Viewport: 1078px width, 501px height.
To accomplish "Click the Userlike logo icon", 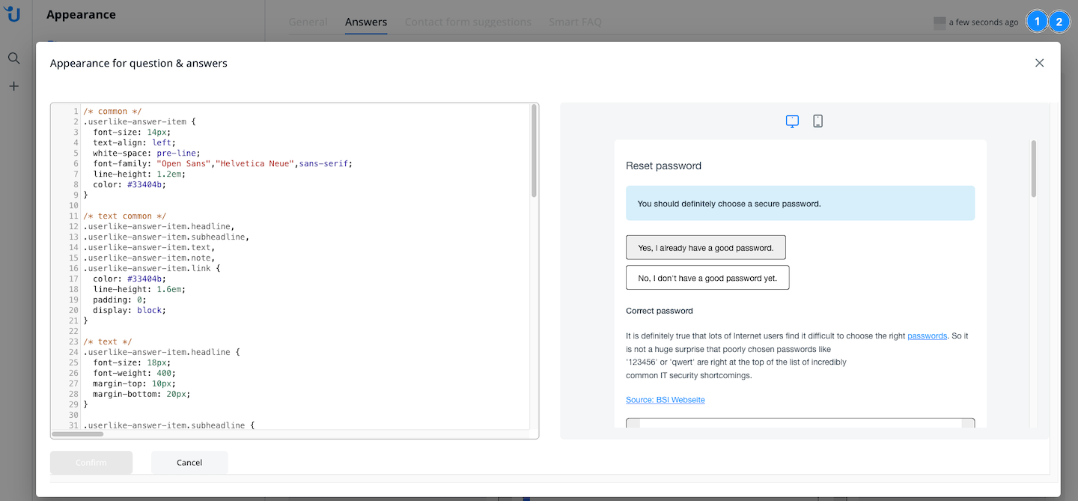I will tap(13, 14).
